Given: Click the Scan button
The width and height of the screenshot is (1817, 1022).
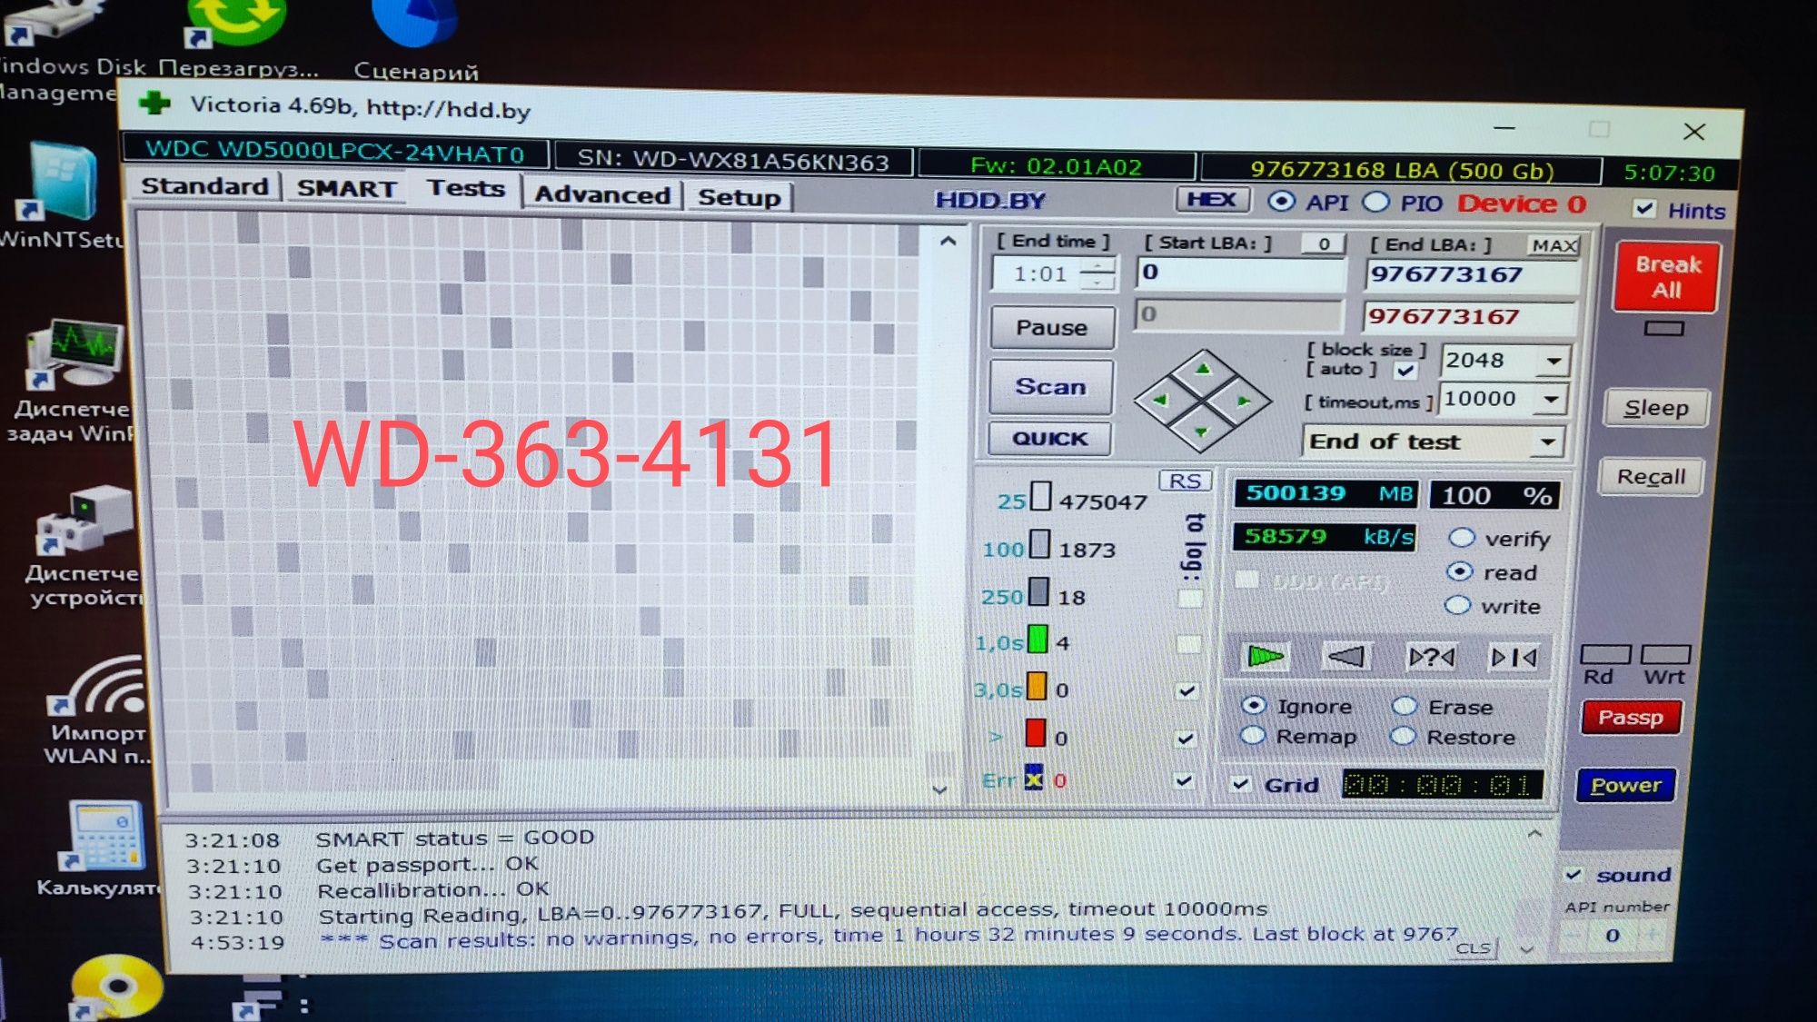Looking at the screenshot, I should pyautogui.click(x=1051, y=386).
